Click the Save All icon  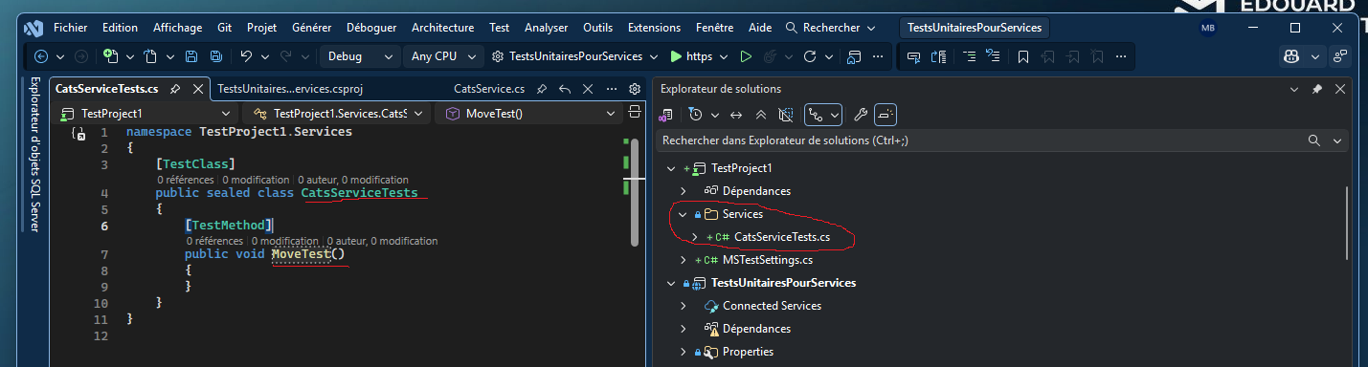point(216,56)
